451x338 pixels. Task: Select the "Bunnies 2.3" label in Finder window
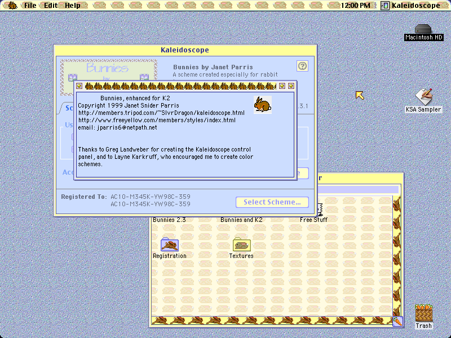[169, 220]
